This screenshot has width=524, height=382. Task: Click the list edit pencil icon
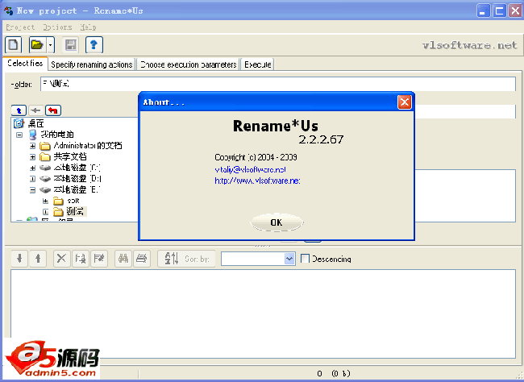[x=99, y=259]
